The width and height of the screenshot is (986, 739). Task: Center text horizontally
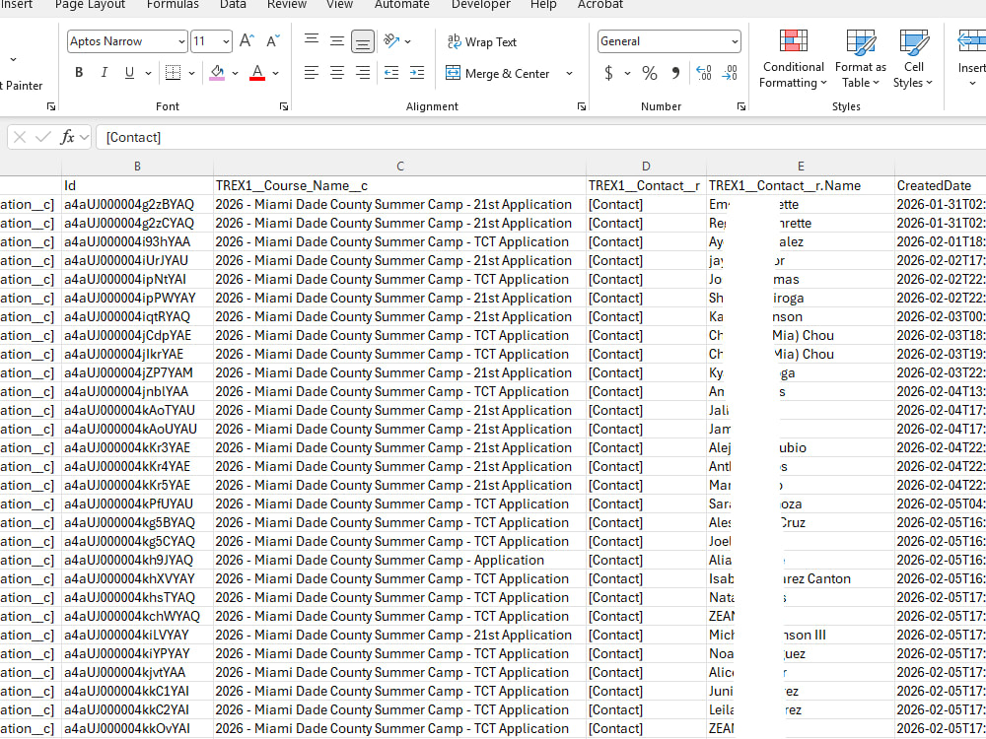pos(337,73)
